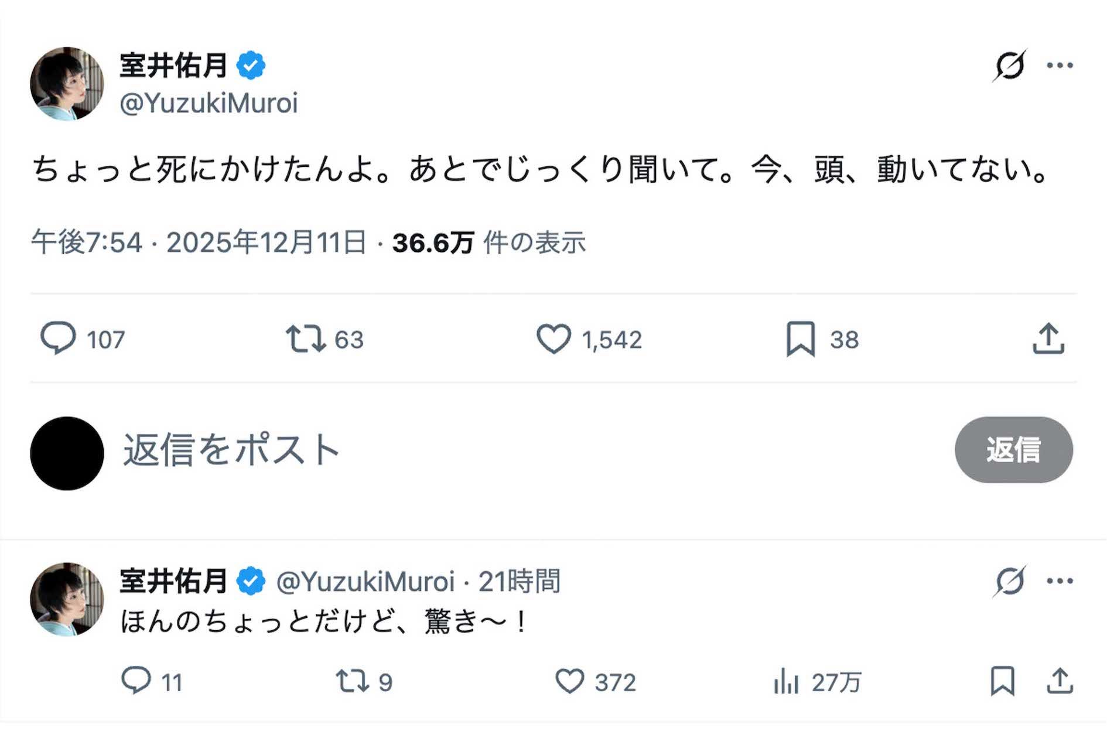Like the first post
The width and height of the screenshot is (1107, 738).
point(553,339)
